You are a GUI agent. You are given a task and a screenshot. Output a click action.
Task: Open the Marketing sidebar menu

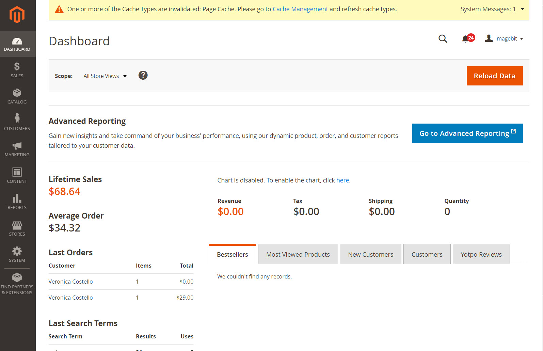(17, 149)
